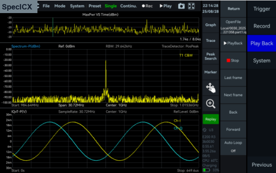The height and width of the screenshot is (173, 276).
Task: Click the Back playback button
Action: coord(234,112)
